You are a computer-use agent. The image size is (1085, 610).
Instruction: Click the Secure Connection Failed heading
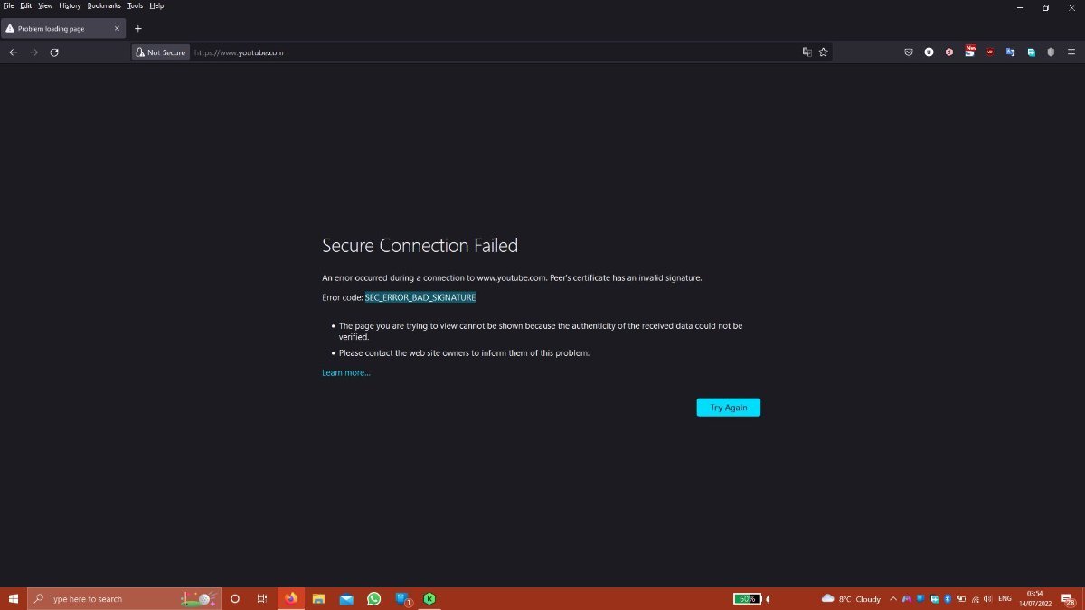pos(420,246)
